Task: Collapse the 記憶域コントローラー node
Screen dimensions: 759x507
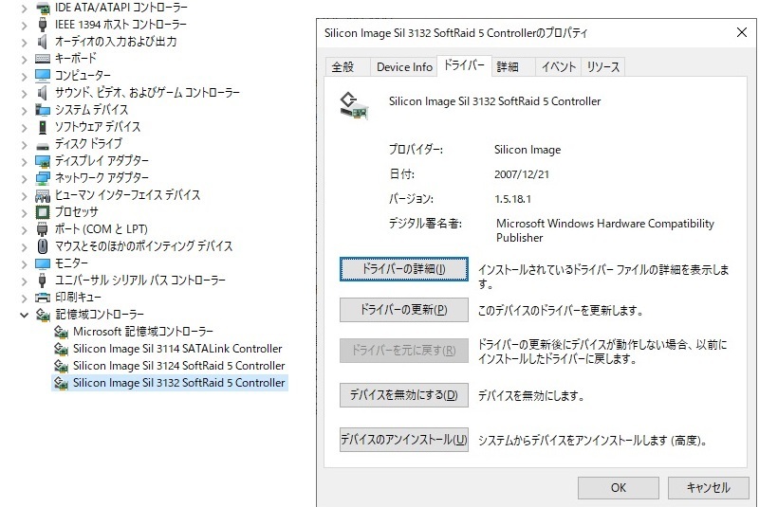Action: tap(25, 316)
